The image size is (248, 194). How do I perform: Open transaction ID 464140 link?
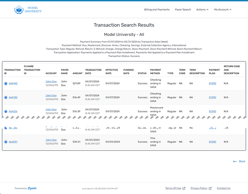[13, 83]
